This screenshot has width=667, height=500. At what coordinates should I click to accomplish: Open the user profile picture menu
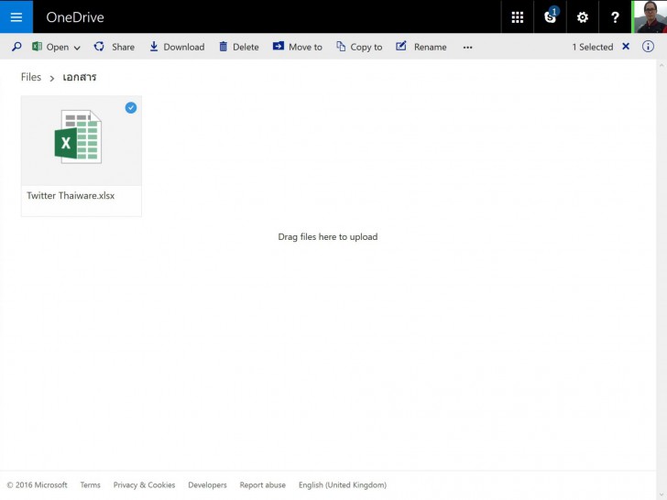pos(650,16)
